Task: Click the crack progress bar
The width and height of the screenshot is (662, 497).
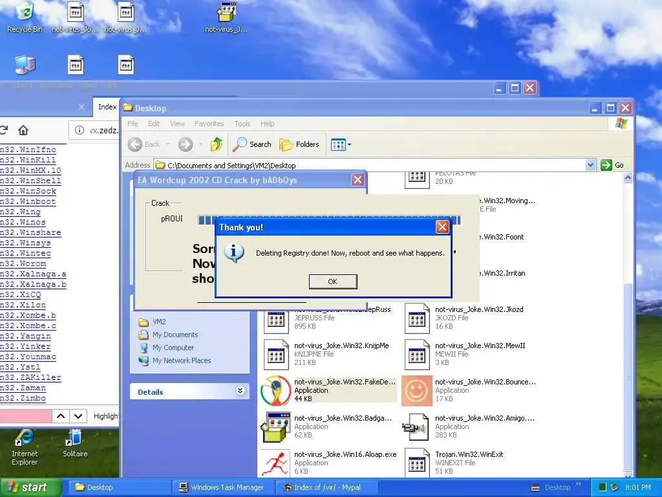Action: click(329, 220)
